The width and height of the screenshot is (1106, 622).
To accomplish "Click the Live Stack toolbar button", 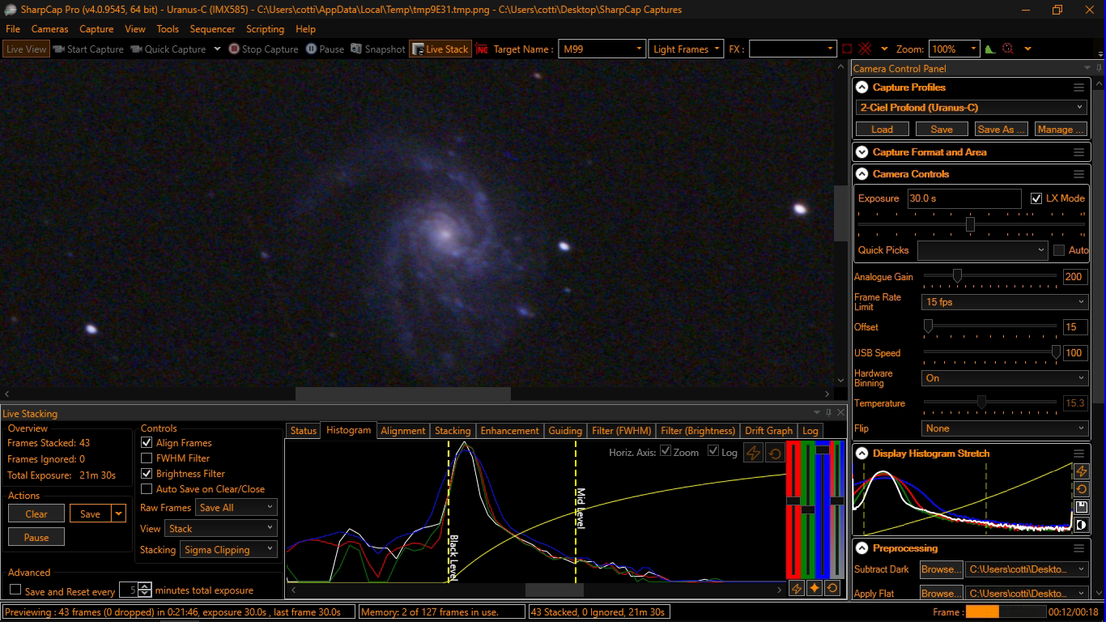I will pos(440,49).
